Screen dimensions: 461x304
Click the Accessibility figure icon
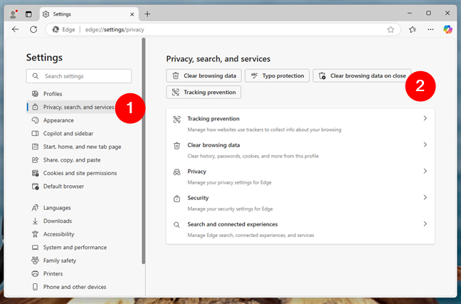[x=35, y=234]
